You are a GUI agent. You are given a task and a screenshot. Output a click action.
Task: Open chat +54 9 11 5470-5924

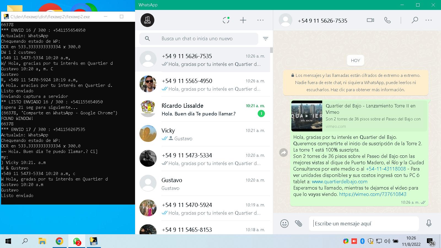(x=203, y=208)
